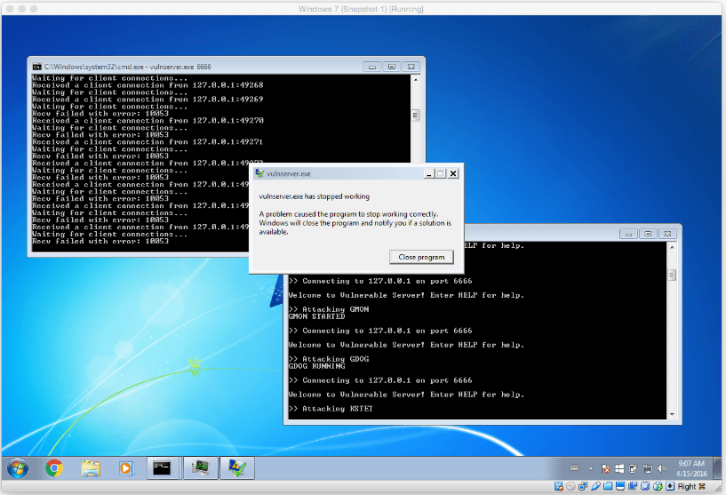The width and height of the screenshot is (726, 495).
Task: Click the VirtualBox keyboard capture arrow icon
Action: (670, 486)
